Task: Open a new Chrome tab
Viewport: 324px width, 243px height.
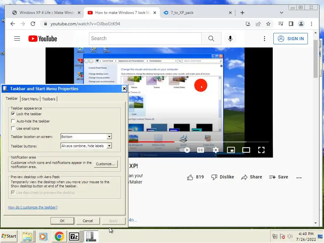Action: 242,13
